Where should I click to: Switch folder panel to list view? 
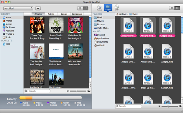pos(172,8)
